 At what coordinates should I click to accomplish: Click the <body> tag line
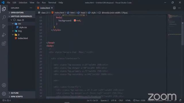(50, 46)
